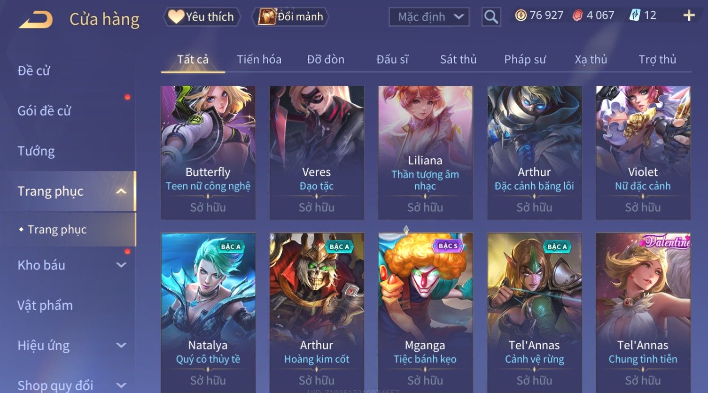Viewport: 708px width, 393px height.
Task: Click the golden back arrow icon
Action: coord(36,20)
